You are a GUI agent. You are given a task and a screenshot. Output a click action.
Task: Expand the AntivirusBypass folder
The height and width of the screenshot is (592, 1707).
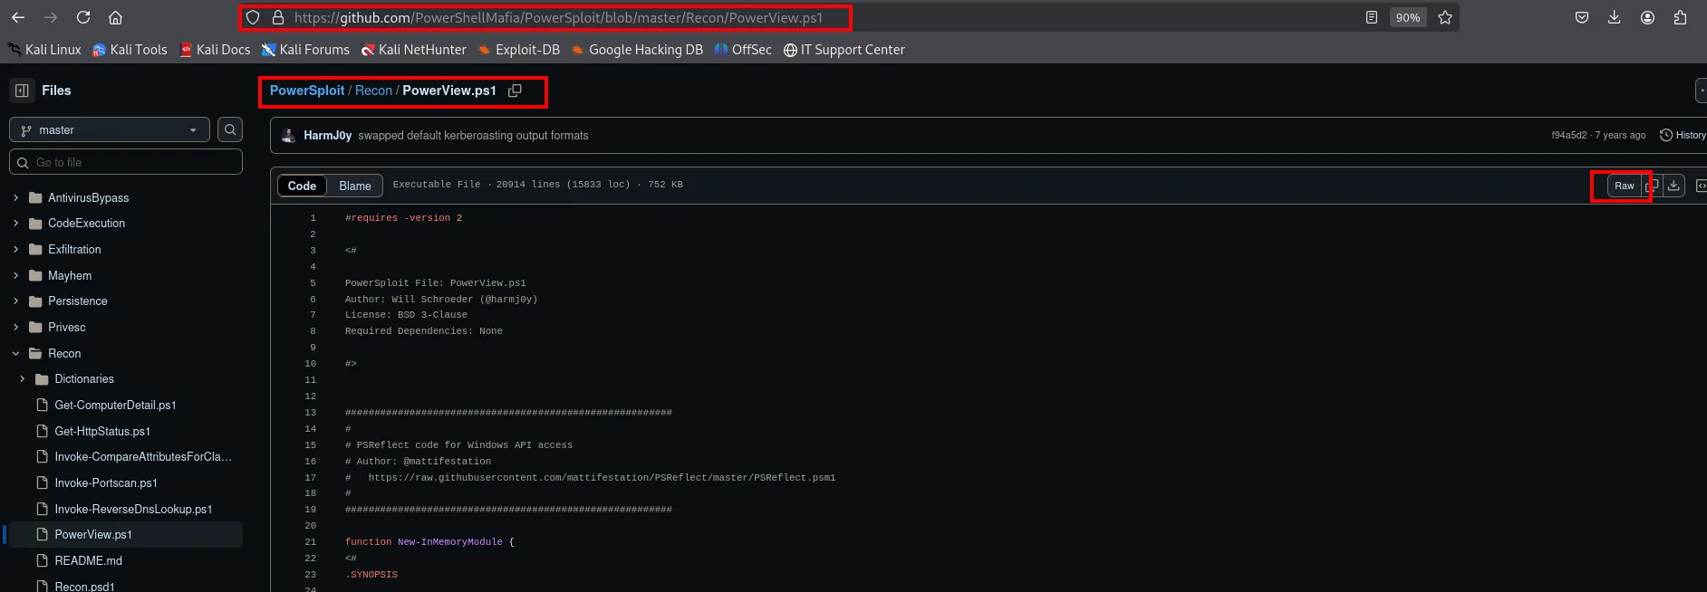click(15, 197)
